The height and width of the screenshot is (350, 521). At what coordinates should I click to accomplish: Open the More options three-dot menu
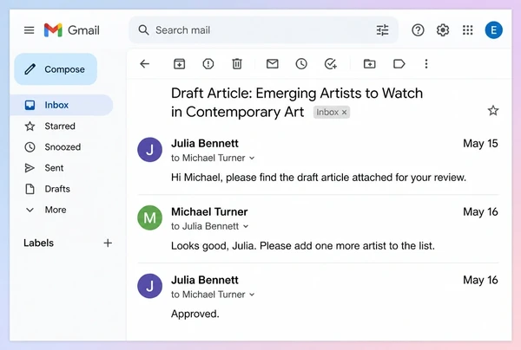[x=426, y=63]
